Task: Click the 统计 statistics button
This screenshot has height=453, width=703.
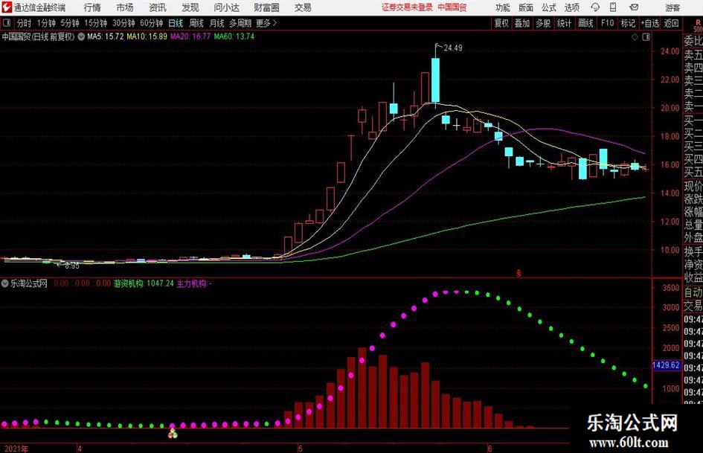Action: (x=564, y=23)
